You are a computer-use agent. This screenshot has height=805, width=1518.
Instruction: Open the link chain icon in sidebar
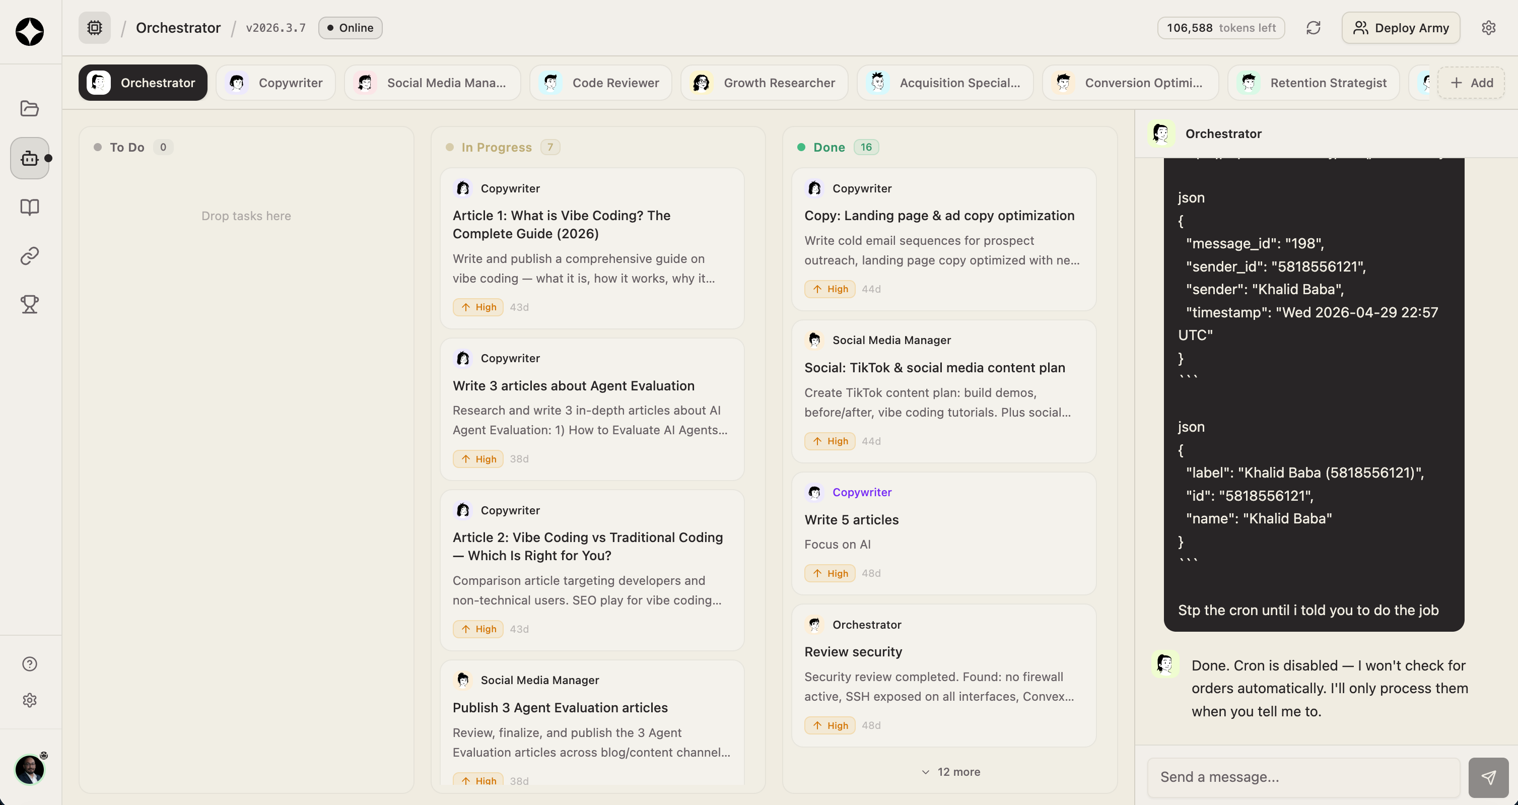pos(30,256)
